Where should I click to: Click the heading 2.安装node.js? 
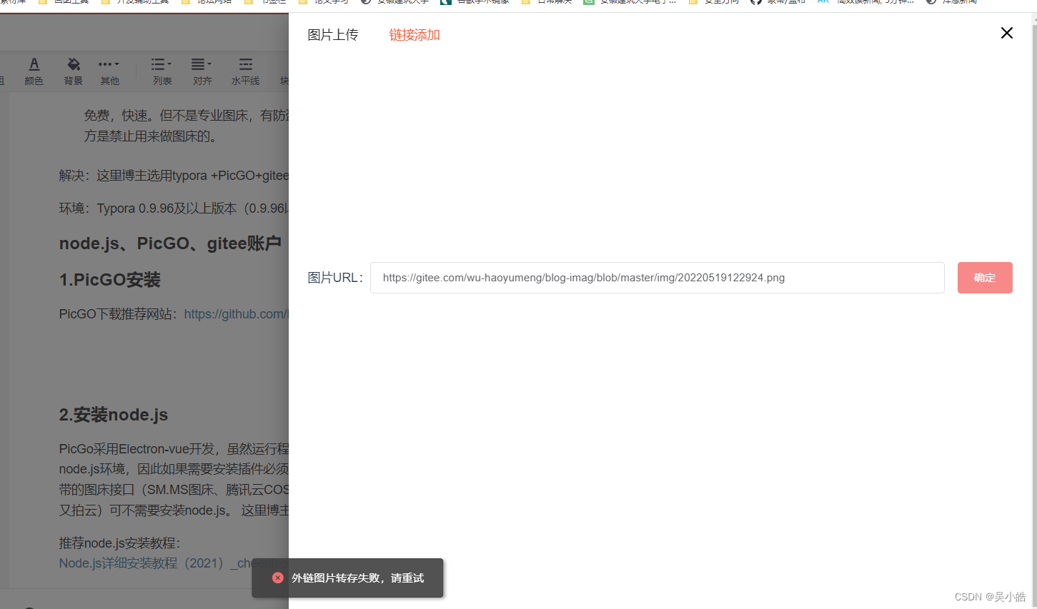tap(114, 415)
